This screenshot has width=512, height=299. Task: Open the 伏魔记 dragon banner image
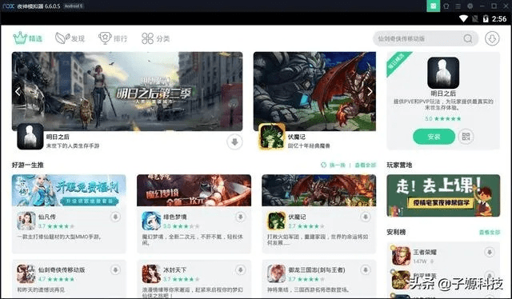(x=314, y=91)
